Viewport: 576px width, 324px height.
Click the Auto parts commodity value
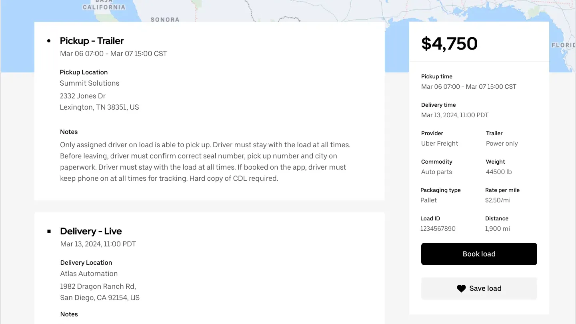(x=436, y=172)
